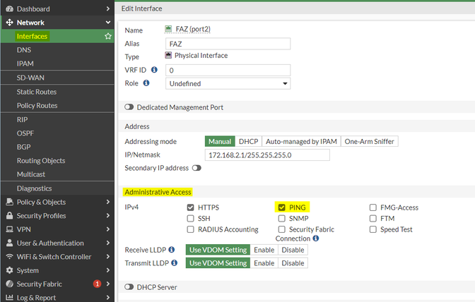The height and width of the screenshot is (302, 475).
Task: Uncheck the PING access checkbox
Action: coord(282,207)
